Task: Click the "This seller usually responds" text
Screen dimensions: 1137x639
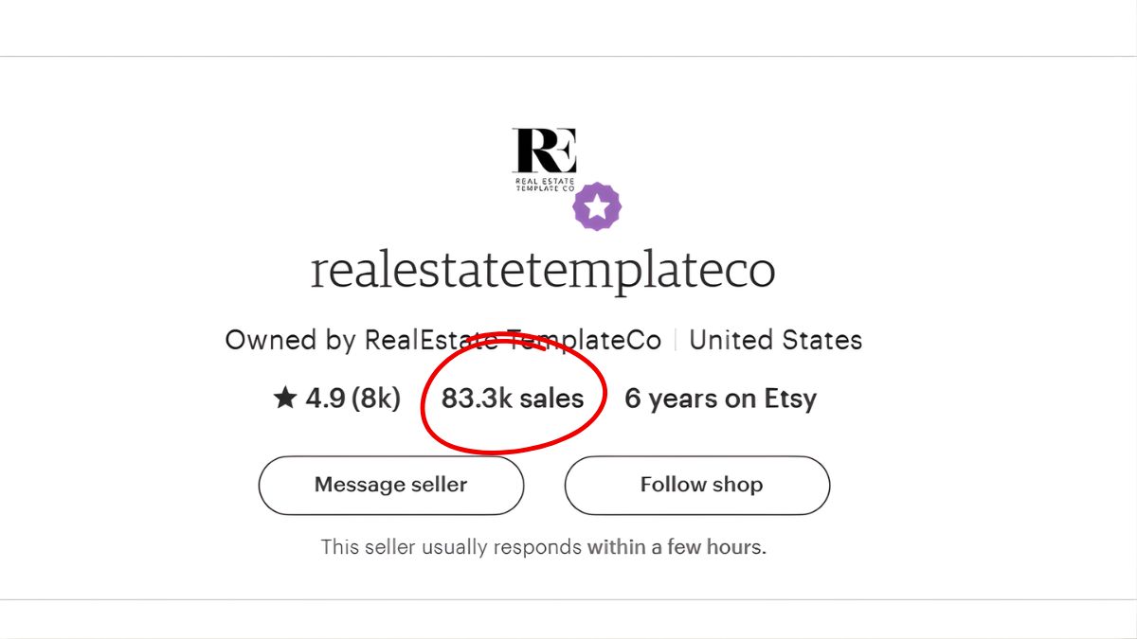Action: click(451, 547)
